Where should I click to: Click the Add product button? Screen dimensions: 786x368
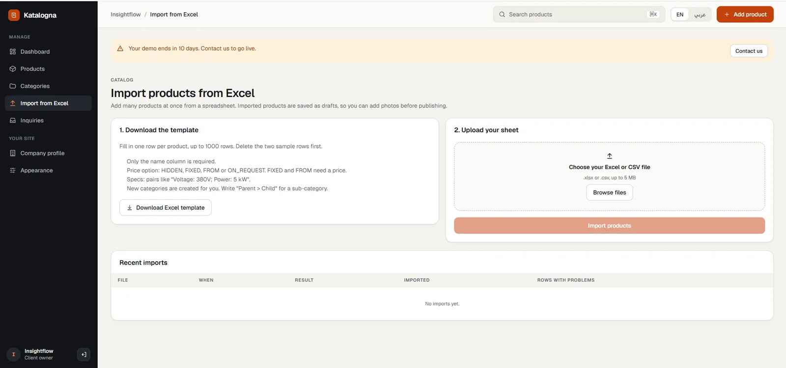pyautogui.click(x=745, y=14)
